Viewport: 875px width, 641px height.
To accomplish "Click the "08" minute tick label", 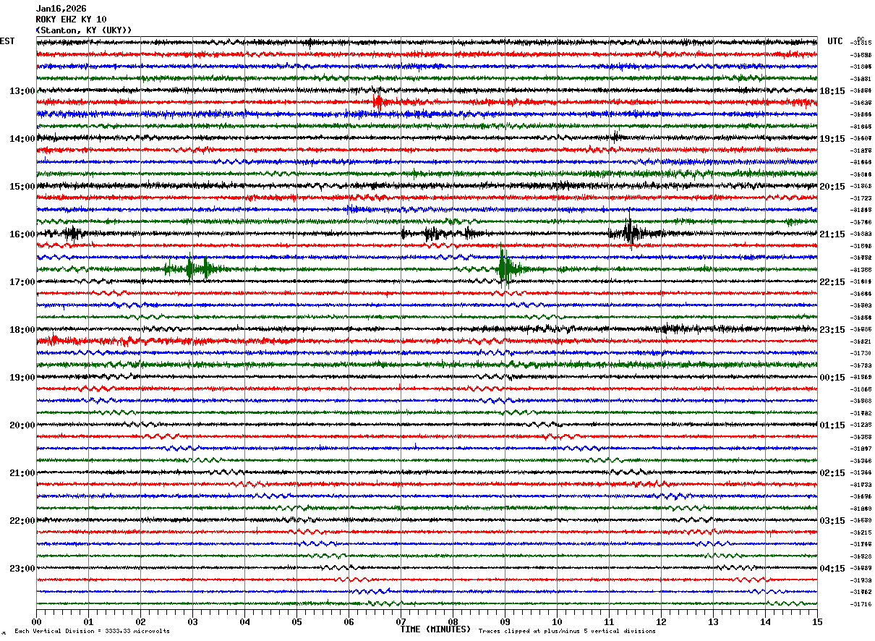I will [453, 621].
